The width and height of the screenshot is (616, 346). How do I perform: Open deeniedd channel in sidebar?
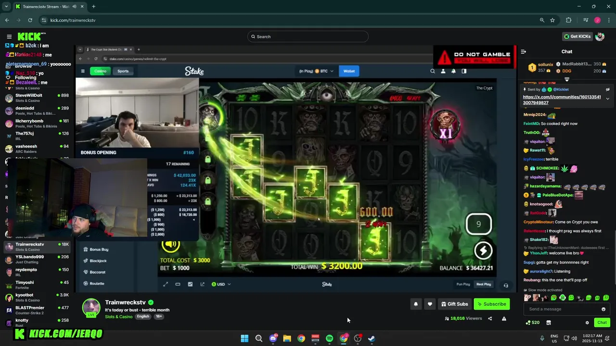38,111
